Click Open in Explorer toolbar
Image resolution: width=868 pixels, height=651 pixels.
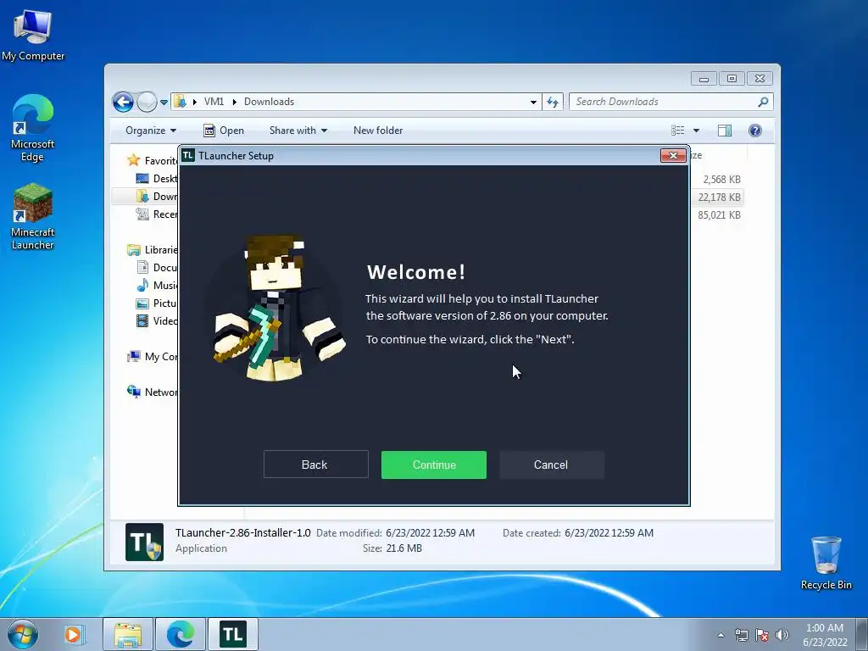click(224, 131)
